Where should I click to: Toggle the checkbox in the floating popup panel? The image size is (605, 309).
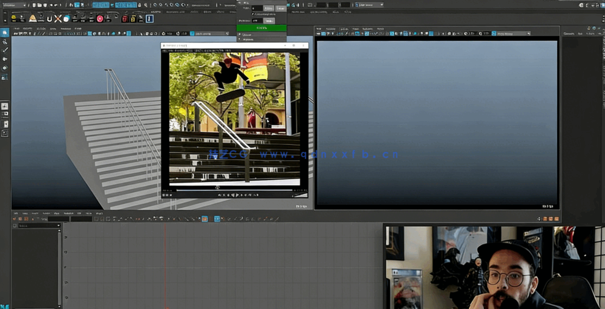[x=253, y=14]
